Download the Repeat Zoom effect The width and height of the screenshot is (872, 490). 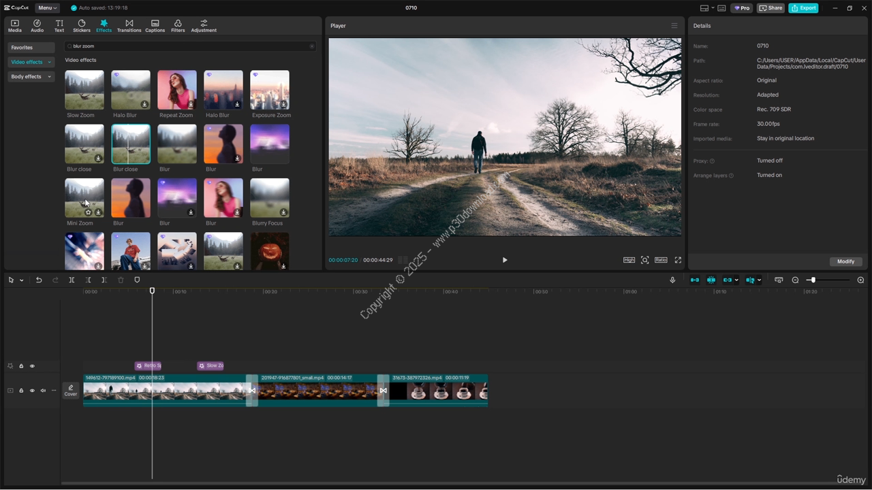pyautogui.click(x=191, y=104)
